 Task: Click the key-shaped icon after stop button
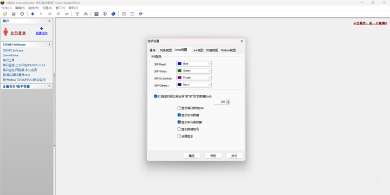pos(67,14)
